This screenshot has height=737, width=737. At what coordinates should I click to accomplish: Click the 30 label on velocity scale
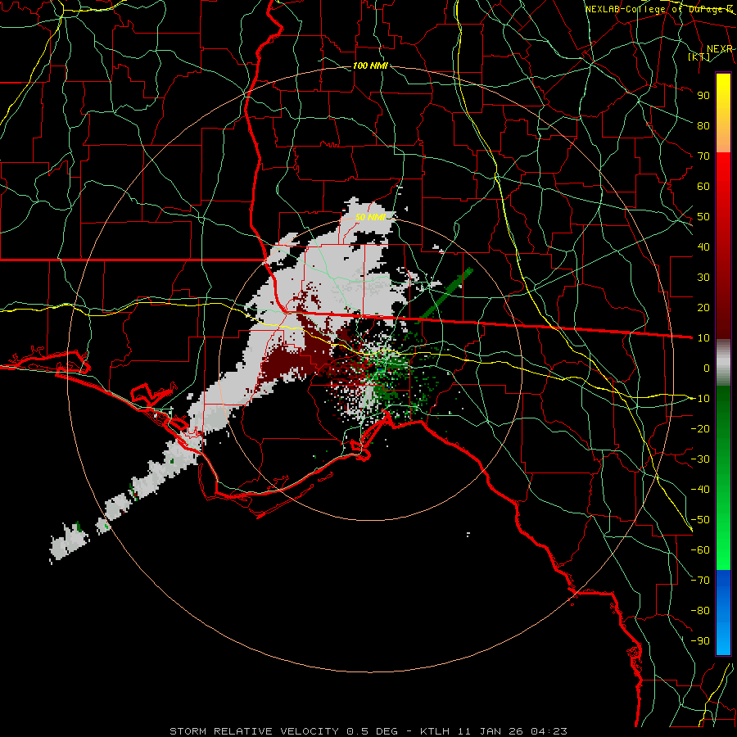[703, 278]
